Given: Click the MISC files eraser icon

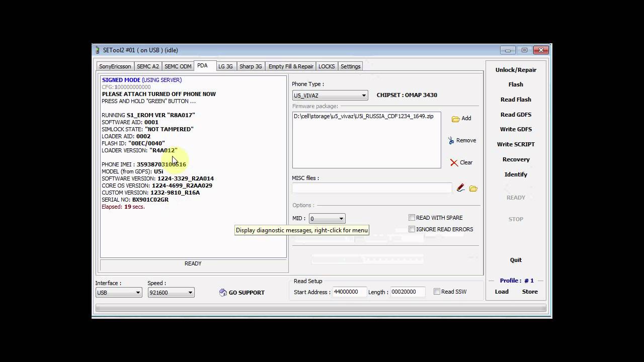Looking at the screenshot, I should [x=460, y=188].
